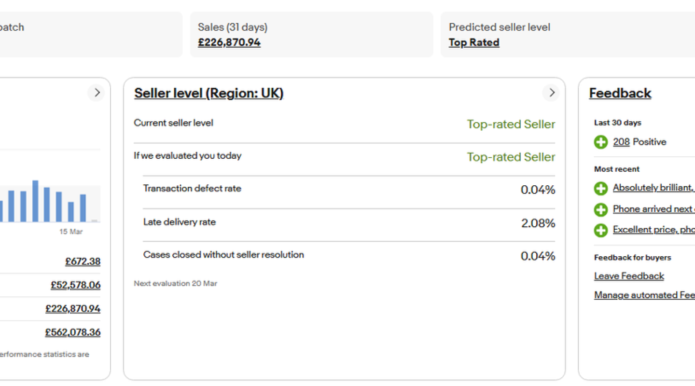
Task: Click plus icon beside 'Absolutely brilliant' feedback
Action: [x=601, y=188]
